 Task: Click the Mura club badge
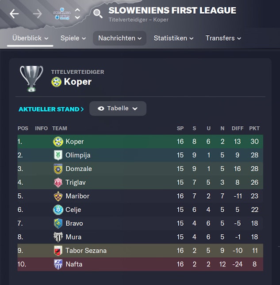(x=58, y=237)
